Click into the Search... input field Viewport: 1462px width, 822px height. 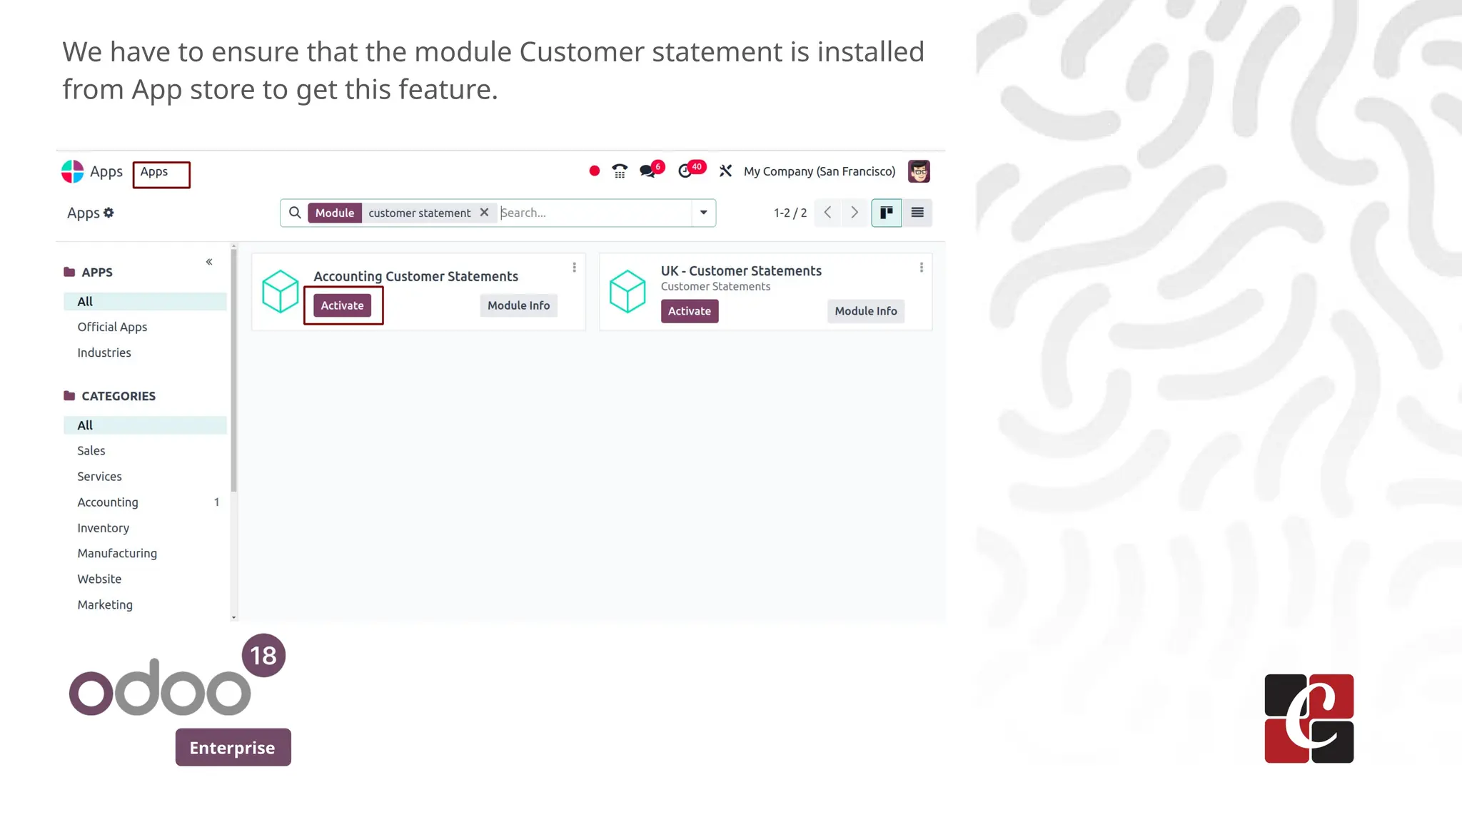[594, 213]
